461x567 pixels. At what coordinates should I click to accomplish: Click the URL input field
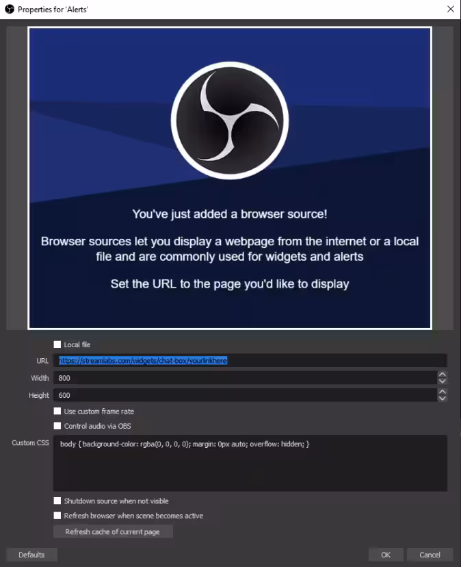(250, 360)
